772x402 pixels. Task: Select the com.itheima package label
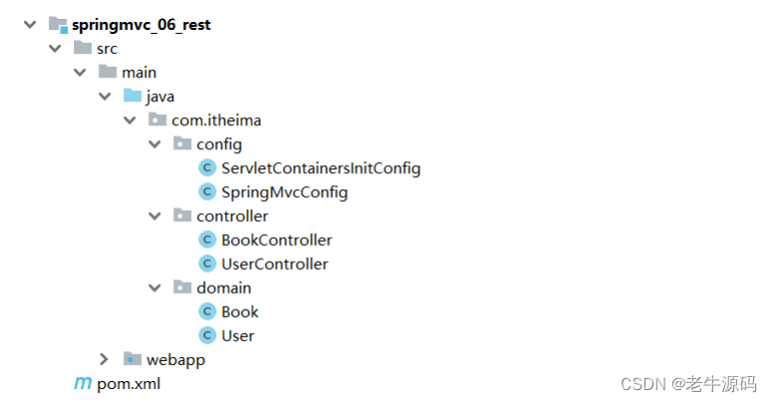(216, 120)
